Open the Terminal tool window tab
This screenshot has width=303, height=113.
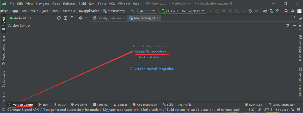(x=100, y=105)
